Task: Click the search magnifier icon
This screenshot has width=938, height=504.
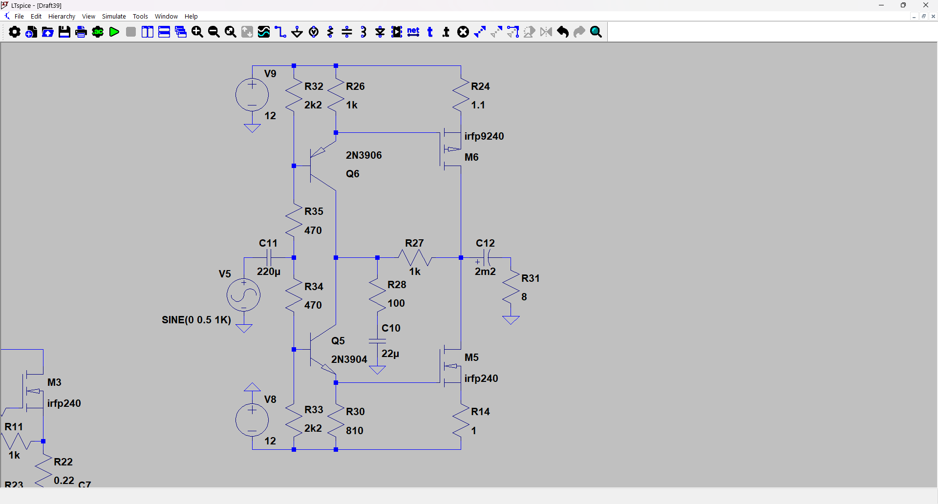Action: pos(596,32)
